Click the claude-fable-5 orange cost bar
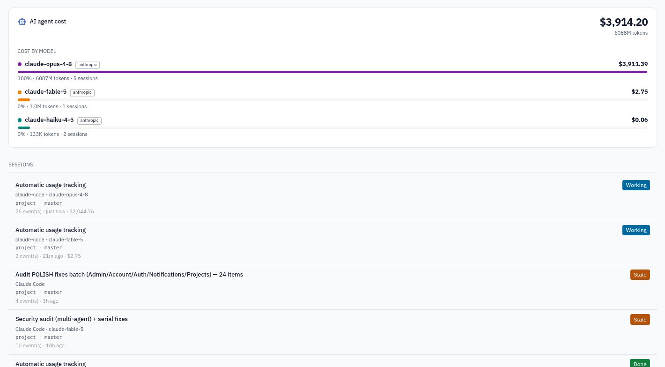665x367 pixels. click(24, 100)
